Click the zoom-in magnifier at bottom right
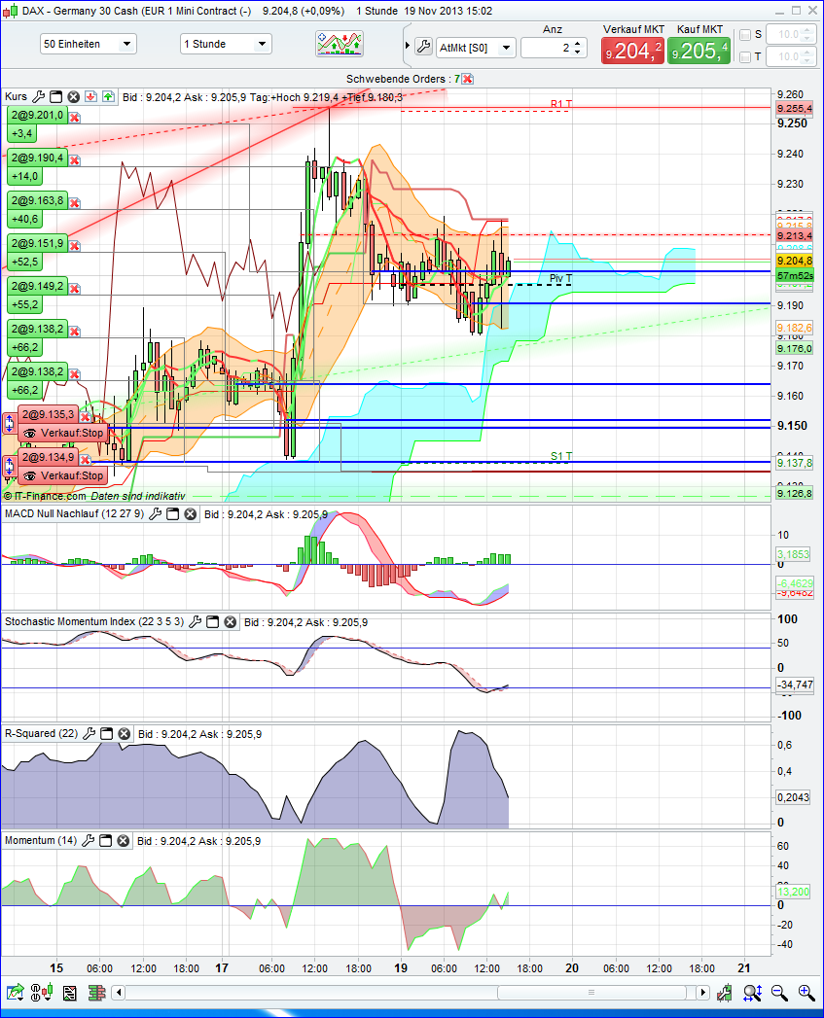 (804, 993)
